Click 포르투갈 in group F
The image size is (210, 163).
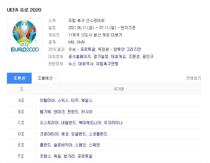[85, 156]
